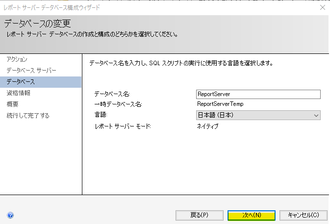The image size is (330, 224).
Task: Select 続行して完了する step in sidebar
Action: (x=28, y=116)
